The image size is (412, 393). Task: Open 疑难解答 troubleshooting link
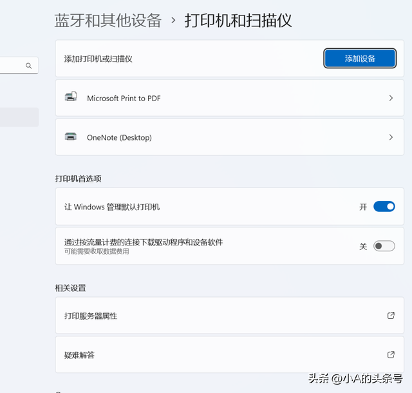pos(229,354)
